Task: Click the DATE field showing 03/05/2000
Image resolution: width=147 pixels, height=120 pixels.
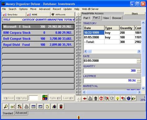Action: (x=110, y=61)
